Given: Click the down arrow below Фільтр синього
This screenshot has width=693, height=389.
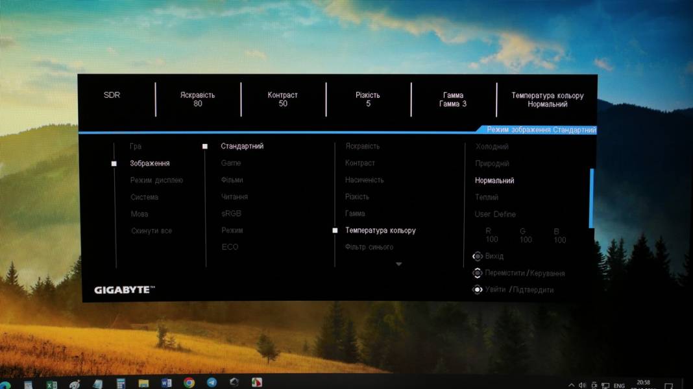Looking at the screenshot, I should (398, 264).
